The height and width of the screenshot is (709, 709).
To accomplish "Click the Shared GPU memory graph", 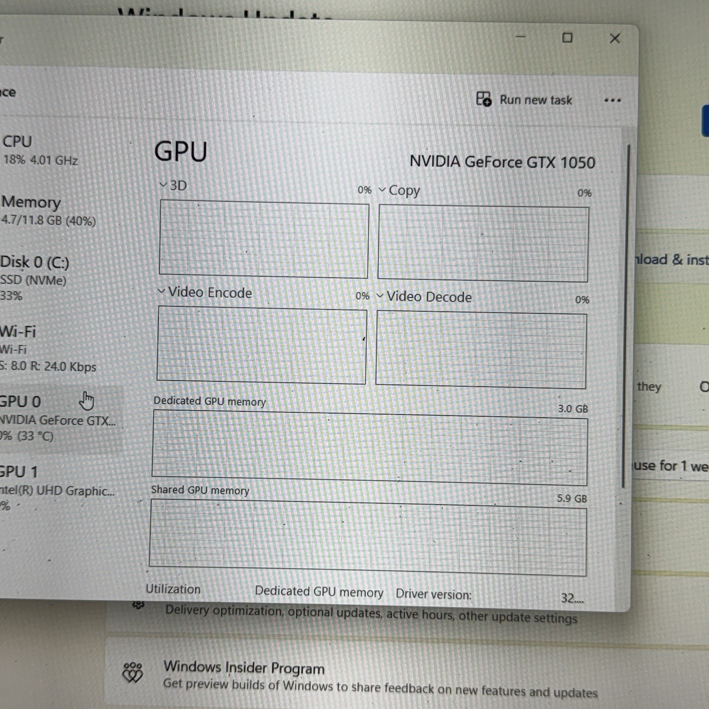I will 368,538.
